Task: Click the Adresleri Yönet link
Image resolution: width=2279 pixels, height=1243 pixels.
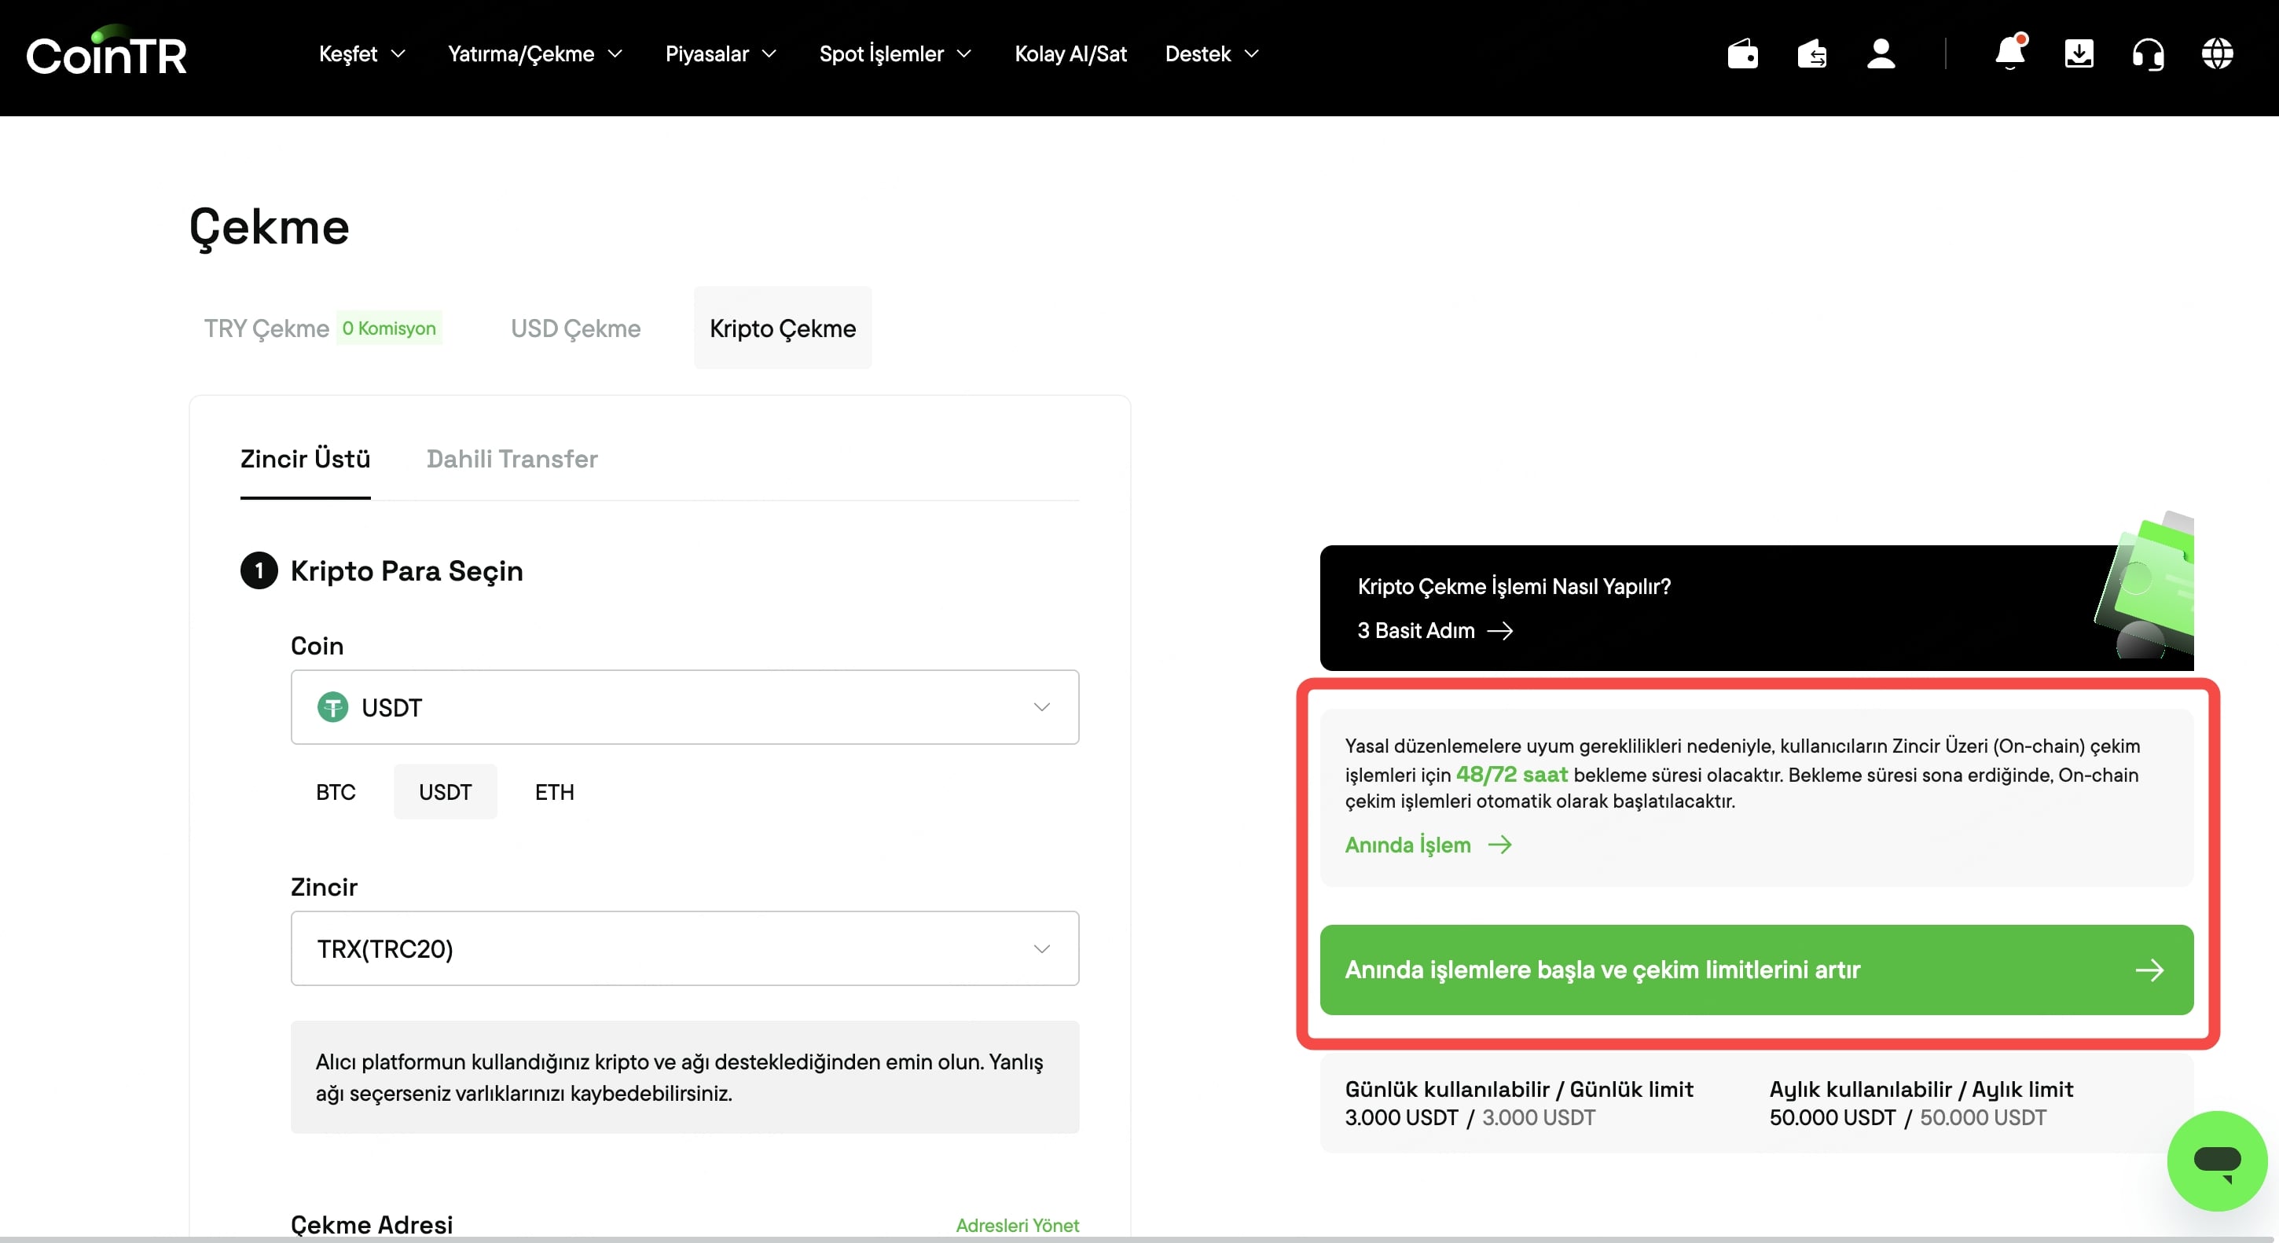Action: coord(1017,1225)
